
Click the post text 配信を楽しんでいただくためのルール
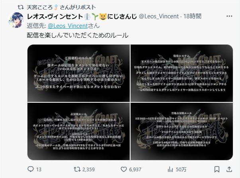tap(78, 35)
